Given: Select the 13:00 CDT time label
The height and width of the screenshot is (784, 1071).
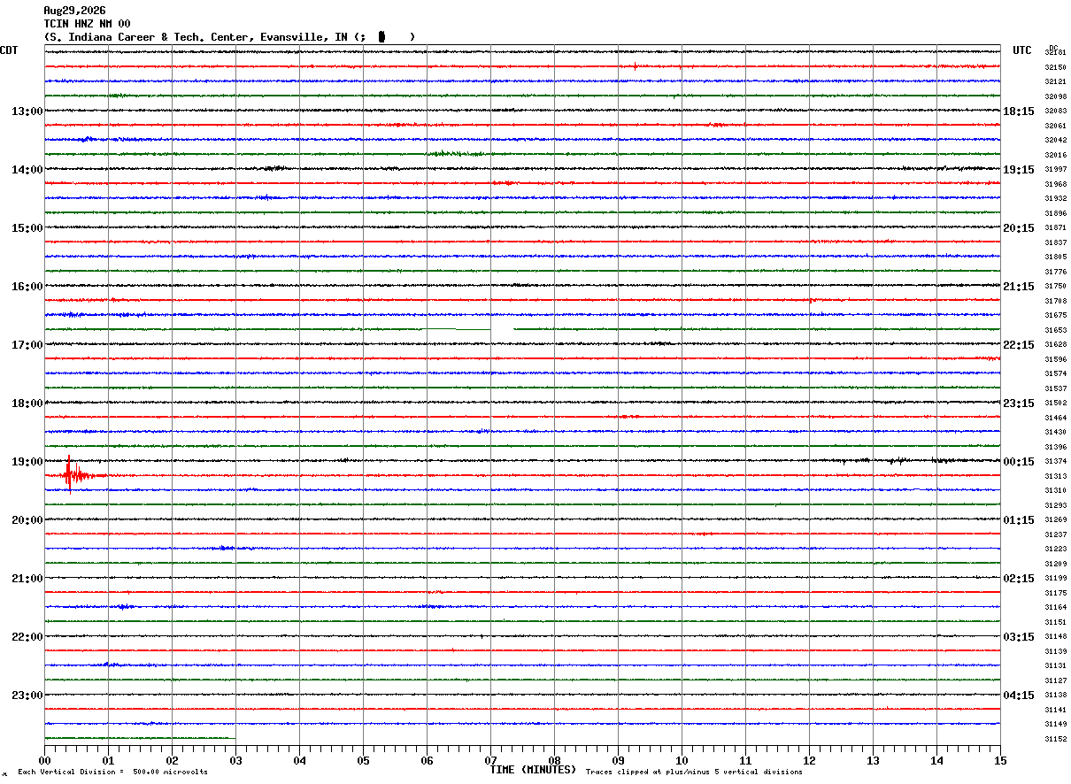Looking at the screenshot, I should [x=27, y=111].
